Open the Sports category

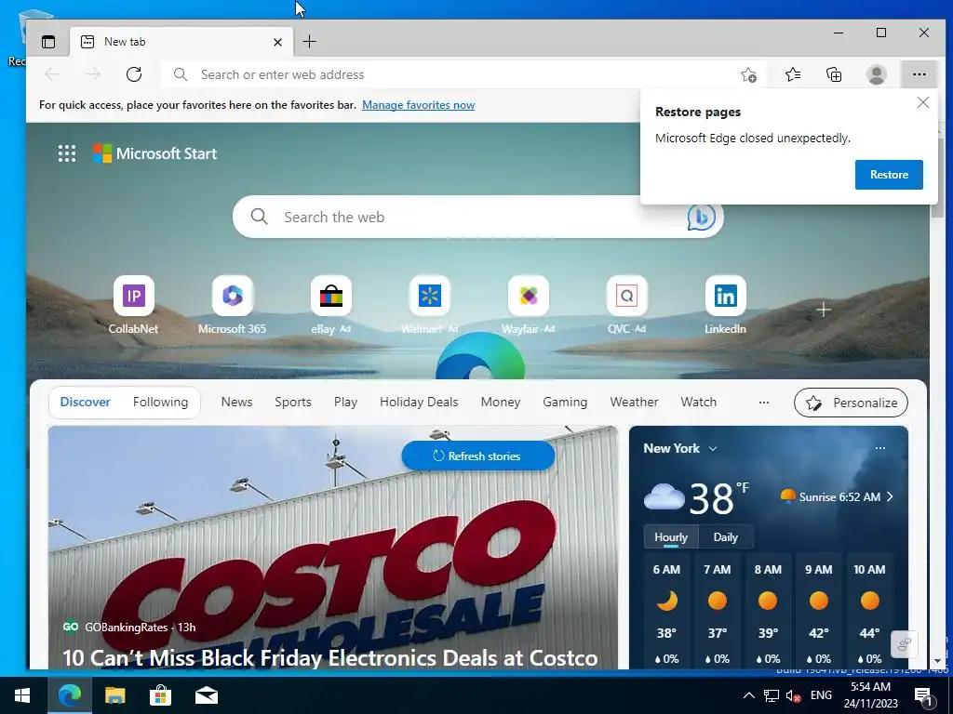293,402
